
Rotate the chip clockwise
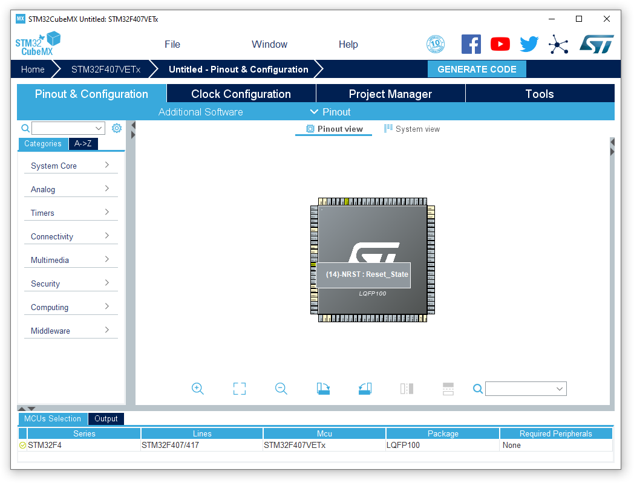pos(323,389)
